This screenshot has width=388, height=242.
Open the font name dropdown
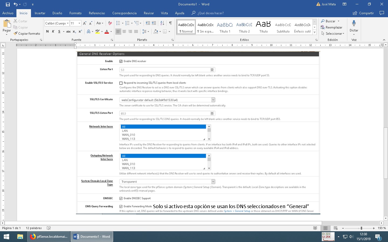coord(68,23)
